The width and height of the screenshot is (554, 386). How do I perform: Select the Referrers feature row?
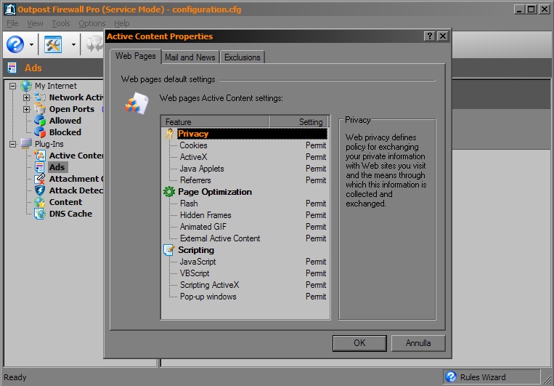[245, 180]
